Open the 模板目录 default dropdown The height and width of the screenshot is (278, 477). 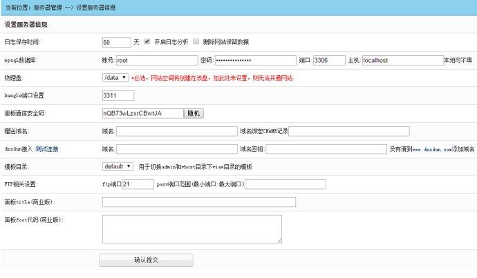pyautogui.click(x=118, y=166)
